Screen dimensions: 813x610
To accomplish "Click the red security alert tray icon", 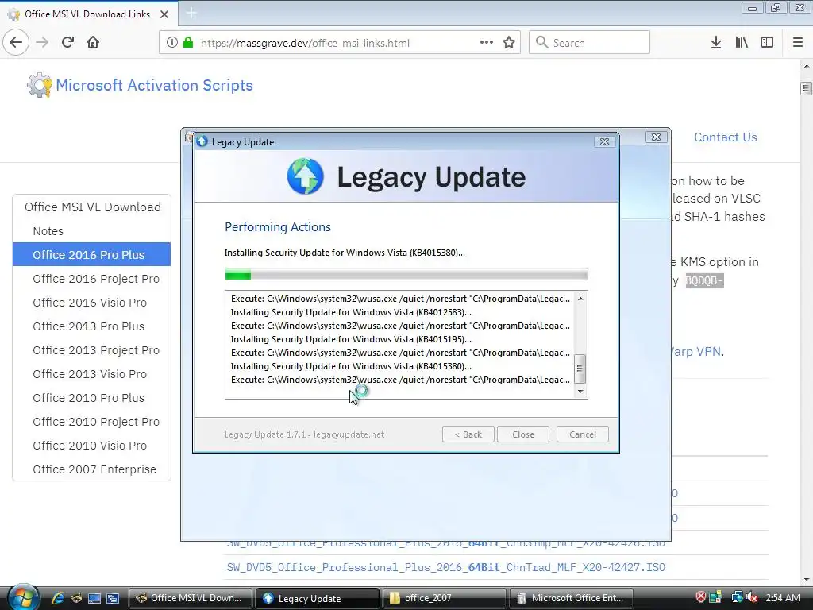I will (700, 597).
